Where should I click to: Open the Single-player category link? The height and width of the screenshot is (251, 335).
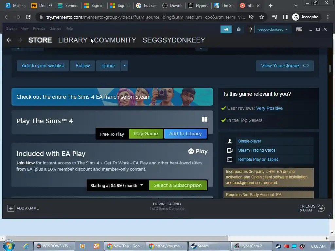click(250, 141)
